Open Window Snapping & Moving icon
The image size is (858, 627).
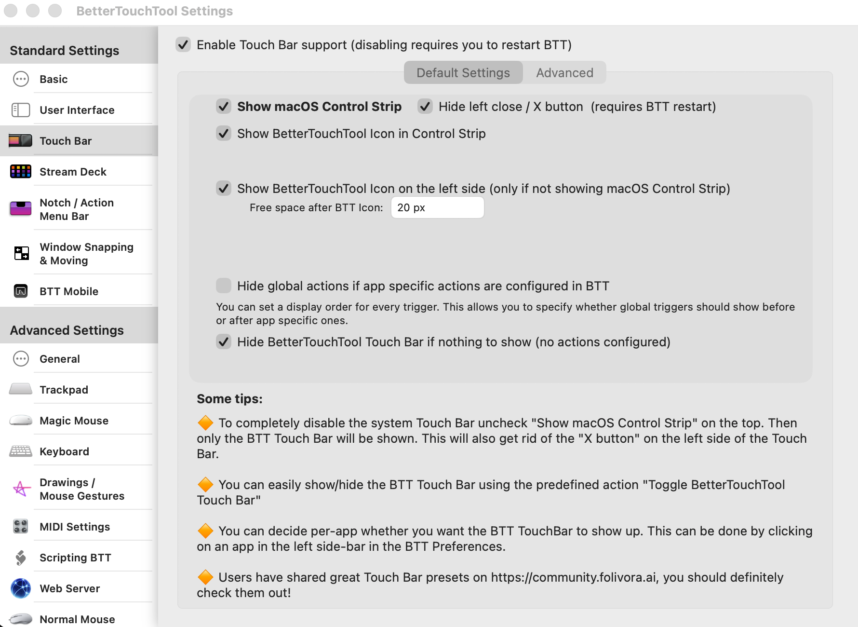click(21, 253)
